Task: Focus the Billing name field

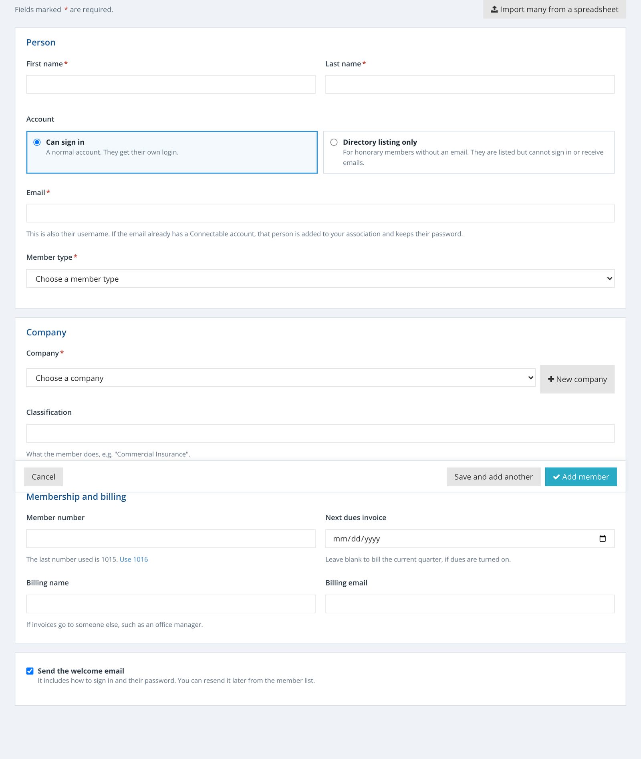Action: pos(171,604)
